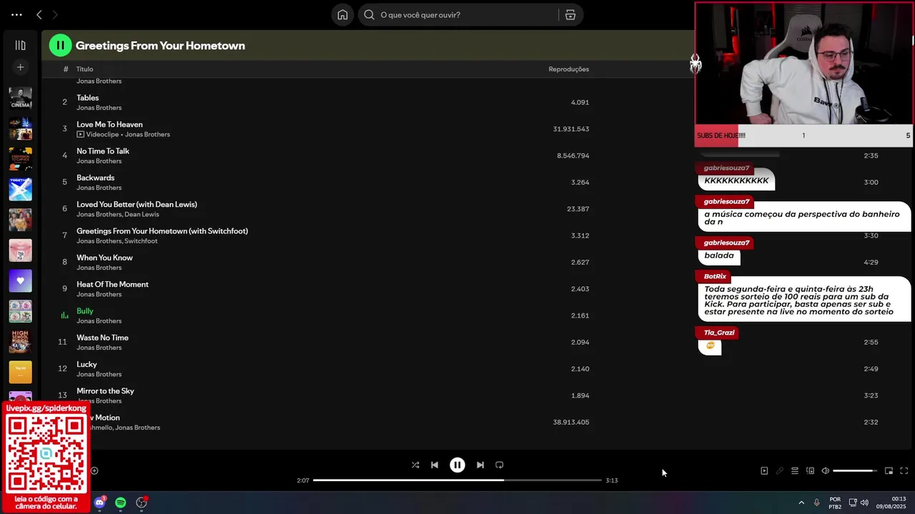
Task: Go forward with the right arrow
Action: point(55,14)
